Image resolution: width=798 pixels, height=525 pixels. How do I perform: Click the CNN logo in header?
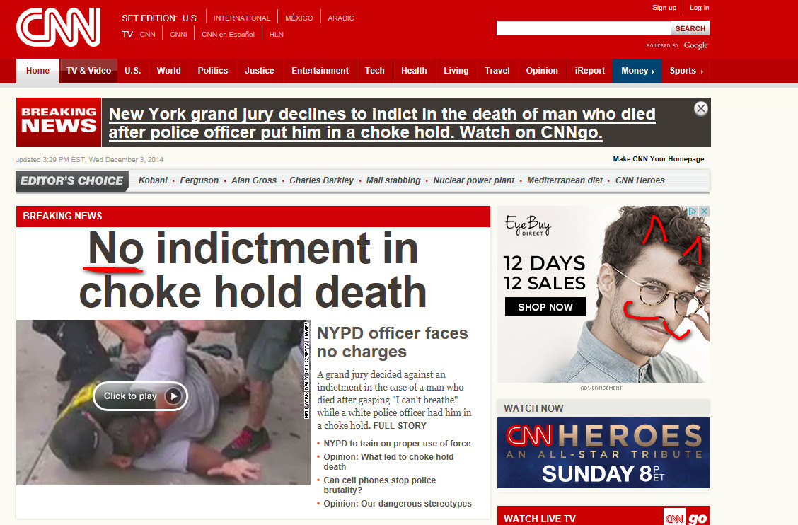[x=59, y=27]
